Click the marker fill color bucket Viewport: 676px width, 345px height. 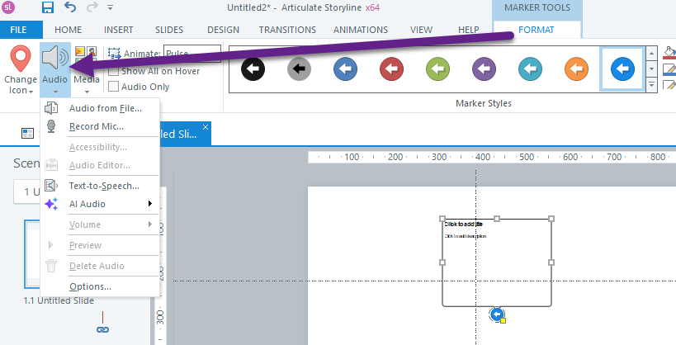(x=669, y=54)
